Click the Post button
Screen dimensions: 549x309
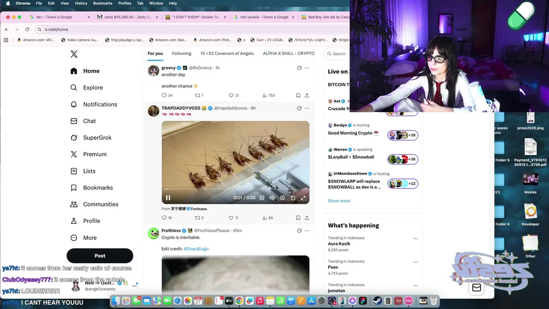pyautogui.click(x=100, y=256)
